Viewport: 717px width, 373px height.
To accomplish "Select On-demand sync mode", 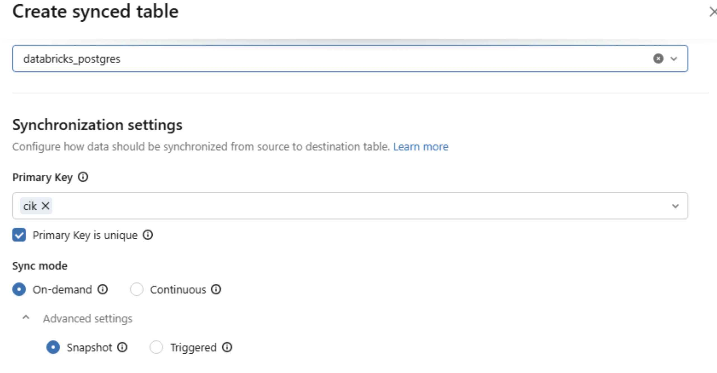I will [19, 289].
